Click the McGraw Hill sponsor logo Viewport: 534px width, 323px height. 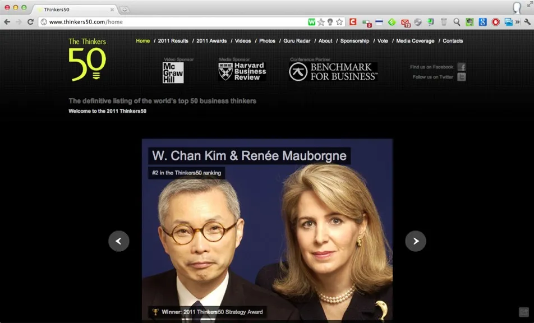173,72
